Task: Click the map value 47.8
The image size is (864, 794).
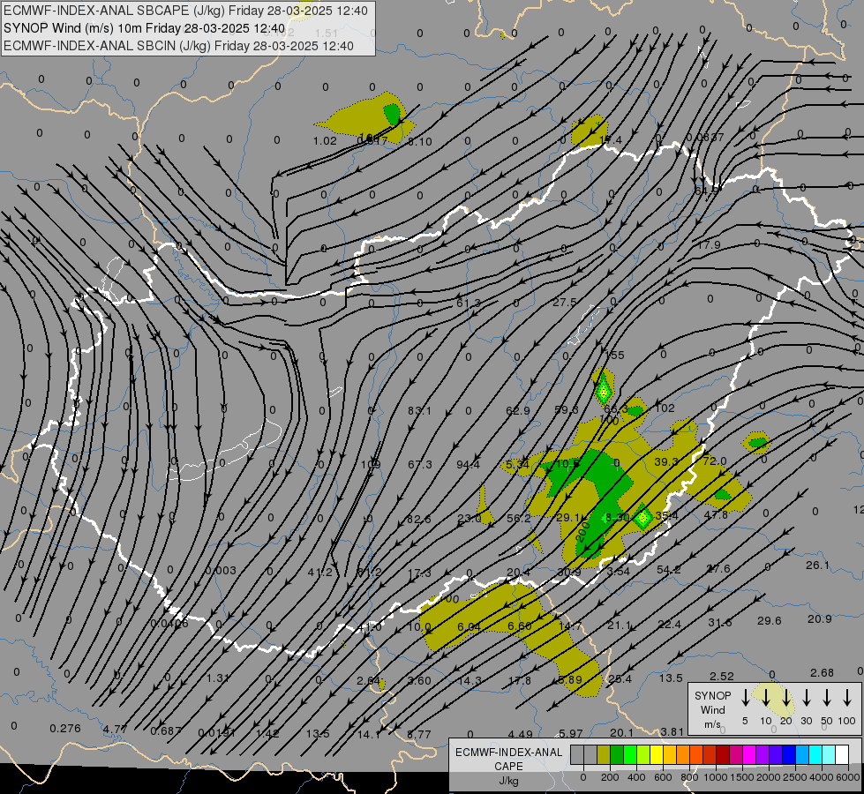Action: point(716,514)
